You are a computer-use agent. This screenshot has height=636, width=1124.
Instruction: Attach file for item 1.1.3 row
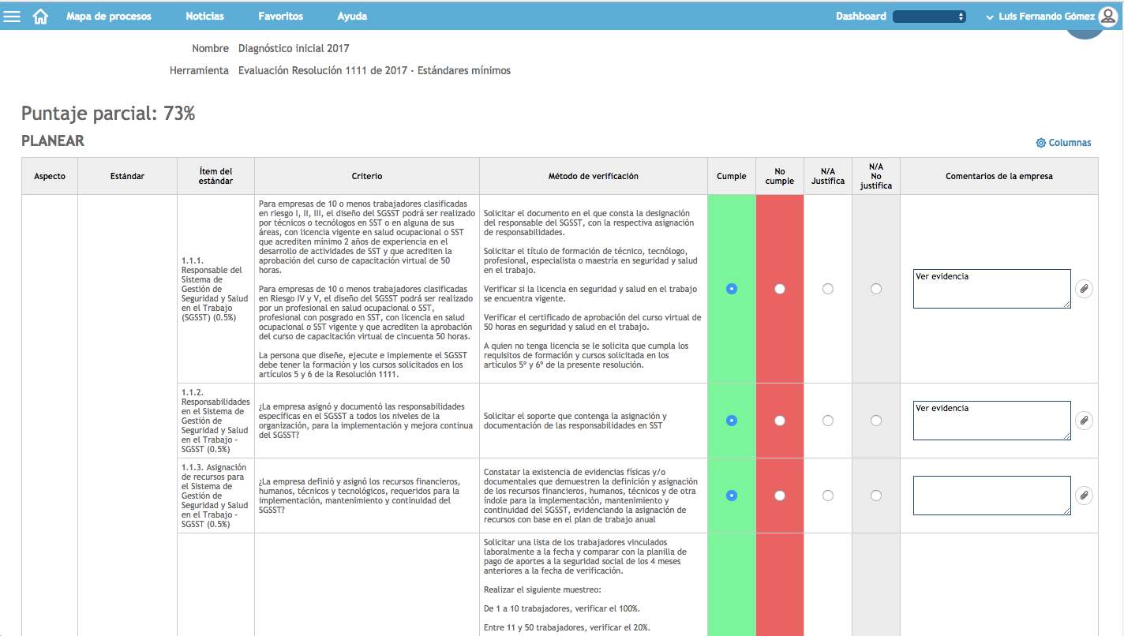[1085, 496]
